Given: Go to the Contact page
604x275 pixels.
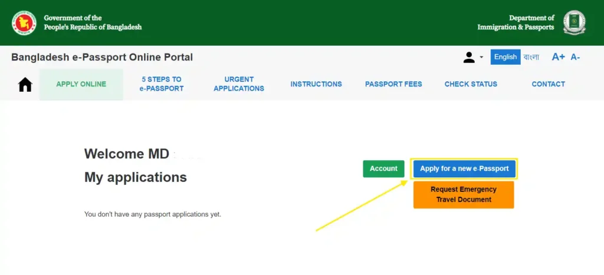Looking at the screenshot, I should [x=548, y=84].
